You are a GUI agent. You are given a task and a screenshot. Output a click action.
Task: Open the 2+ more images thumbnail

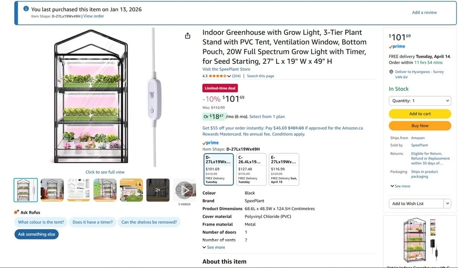[x=158, y=190]
